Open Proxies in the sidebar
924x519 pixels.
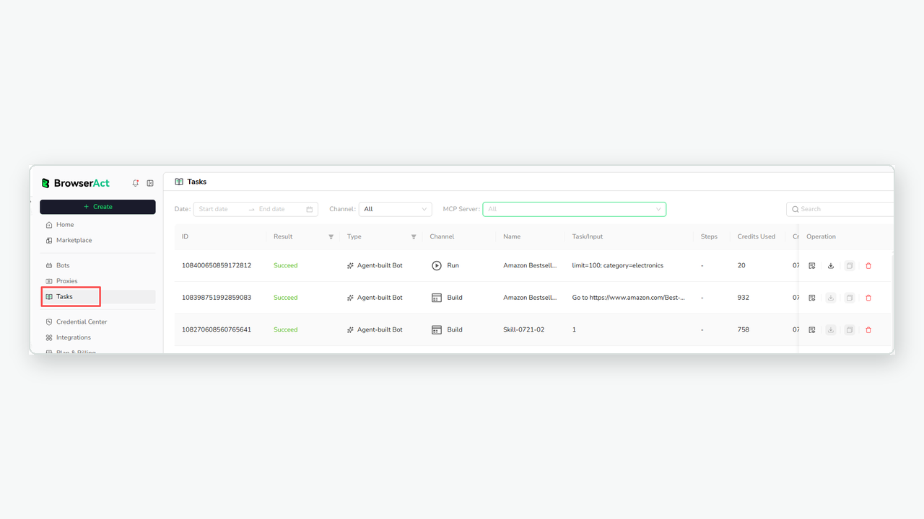click(x=97, y=281)
